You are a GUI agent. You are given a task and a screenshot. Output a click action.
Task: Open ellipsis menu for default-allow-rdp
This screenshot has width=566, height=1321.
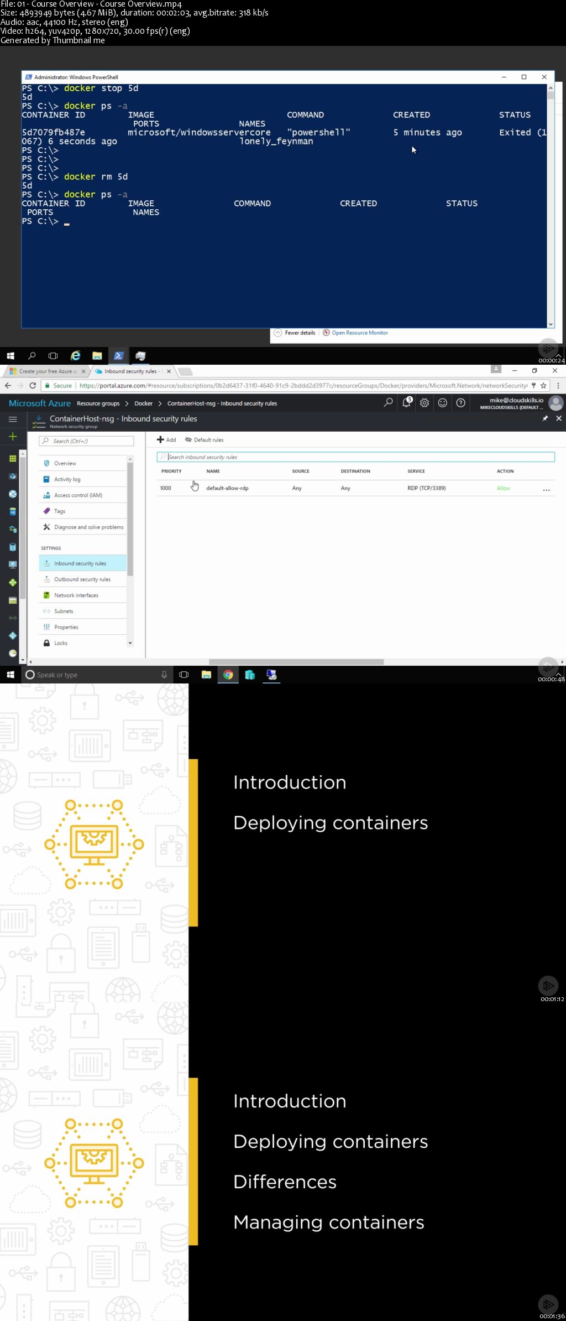pyautogui.click(x=547, y=489)
